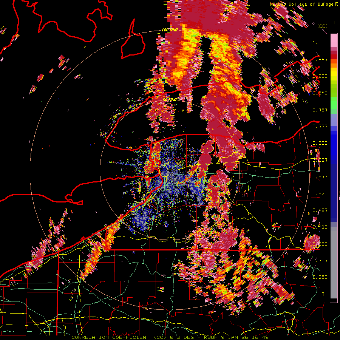Pick the pink top segment of color bar
Image resolution: width=340 pixels, height=340 pixels.
[334, 40]
